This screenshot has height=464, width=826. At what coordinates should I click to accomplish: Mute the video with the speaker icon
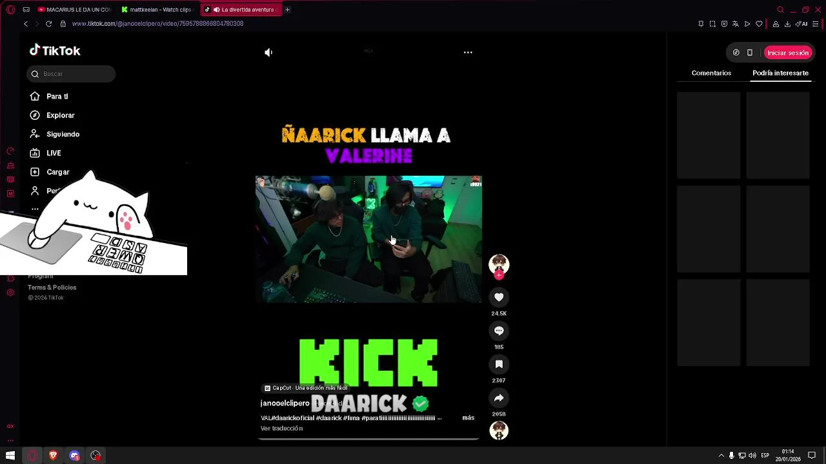click(x=268, y=53)
